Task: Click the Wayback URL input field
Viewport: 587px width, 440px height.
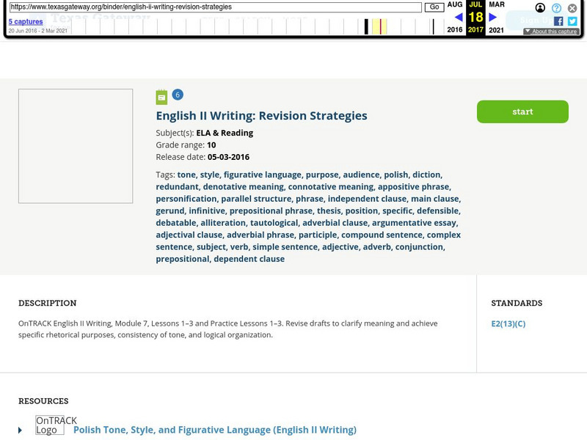Action: coord(216,7)
